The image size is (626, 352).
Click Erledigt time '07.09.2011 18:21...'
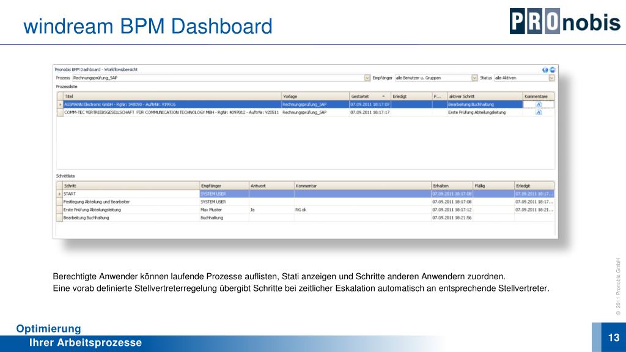pyautogui.click(x=534, y=210)
